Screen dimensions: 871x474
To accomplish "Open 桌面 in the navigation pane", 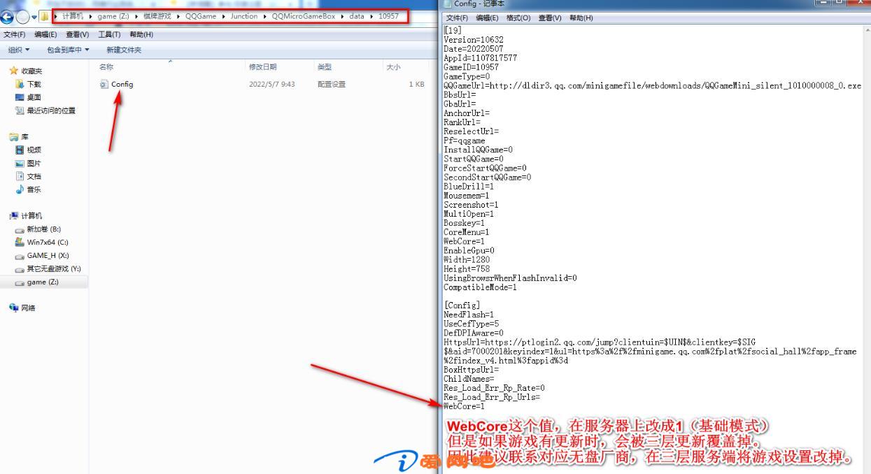I will 29,97.
